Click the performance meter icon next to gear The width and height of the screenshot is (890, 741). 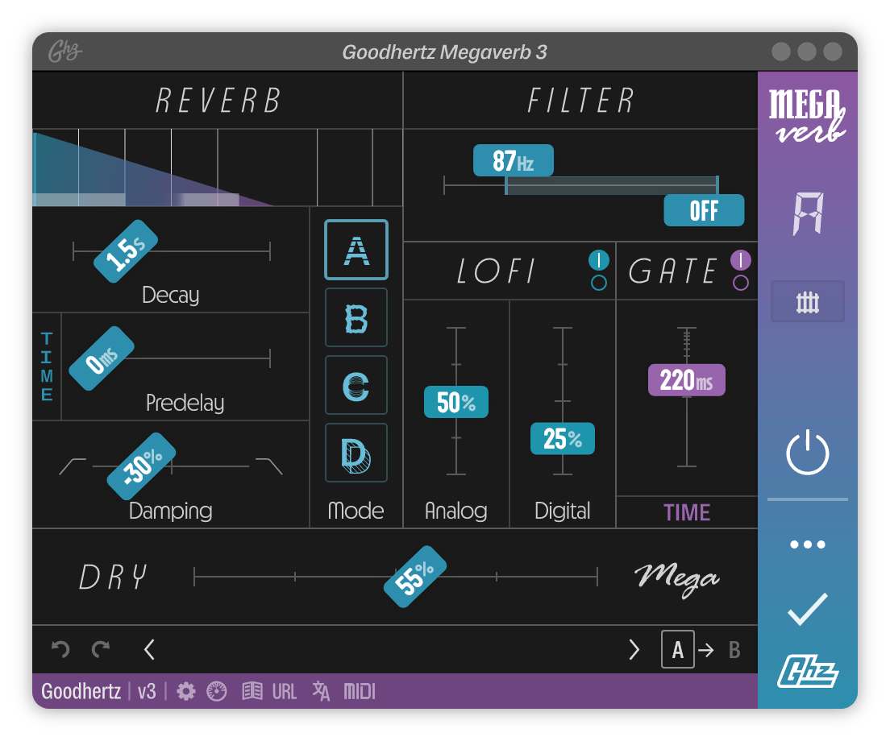click(x=216, y=691)
